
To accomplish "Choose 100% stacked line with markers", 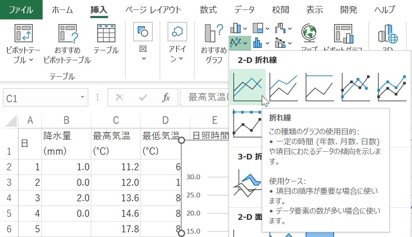I will pyautogui.click(x=247, y=123).
